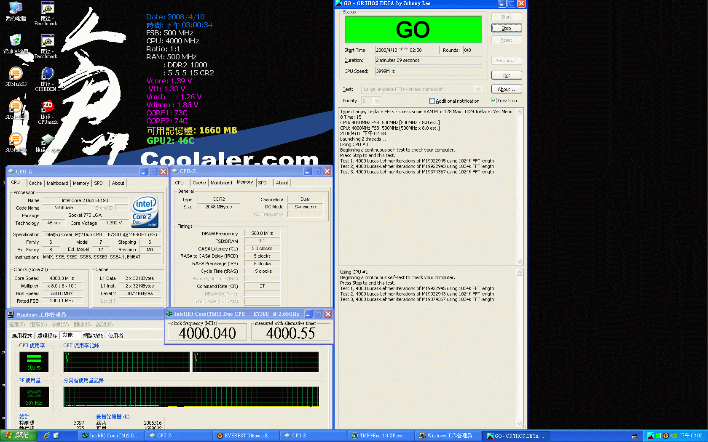Switch to Windows 工作管理員 taskbar item
This screenshot has width=708, height=442.
[448, 436]
